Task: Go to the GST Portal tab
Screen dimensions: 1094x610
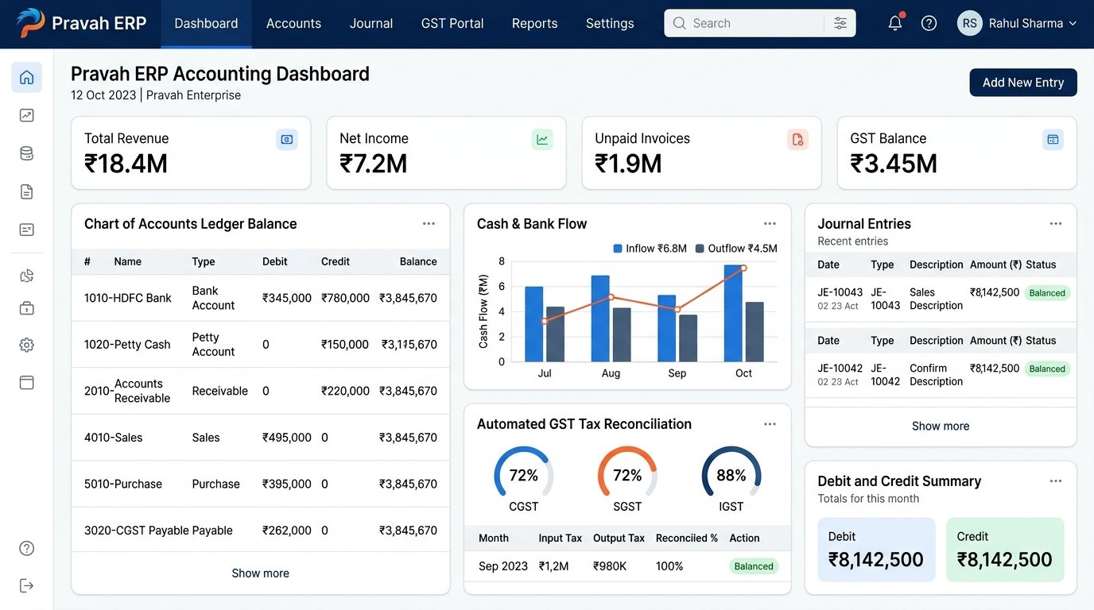Action: (452, 24)
